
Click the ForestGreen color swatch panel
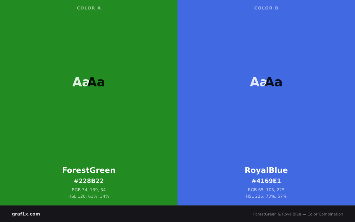(x=89, y=103)
